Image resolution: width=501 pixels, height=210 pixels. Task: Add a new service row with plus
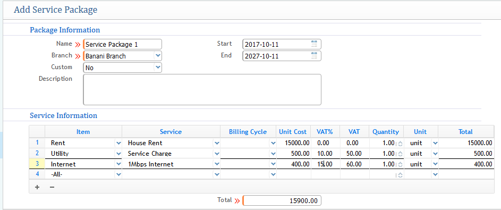37,187
